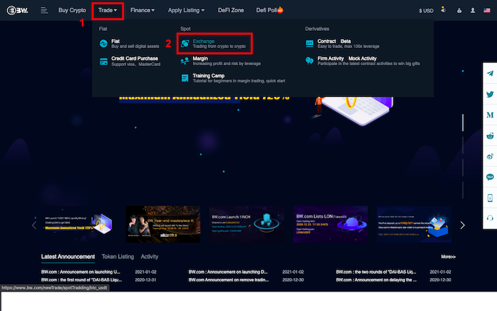Click the Training Camp book icon
The image size is (497, 311).
pos(185,78)
